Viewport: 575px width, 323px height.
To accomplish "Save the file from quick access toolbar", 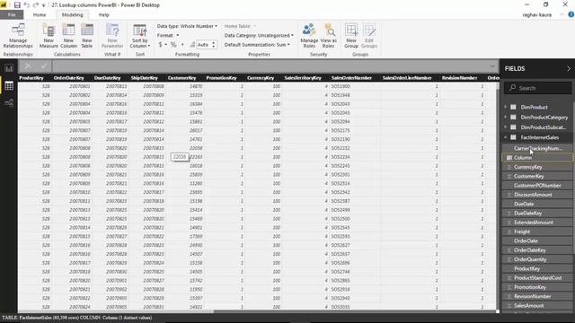I will [17, 5].
